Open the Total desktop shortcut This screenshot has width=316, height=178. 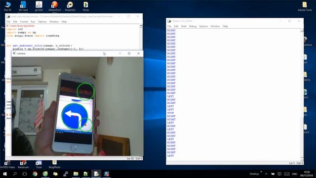pyautogui.click(x=39, y=164)
